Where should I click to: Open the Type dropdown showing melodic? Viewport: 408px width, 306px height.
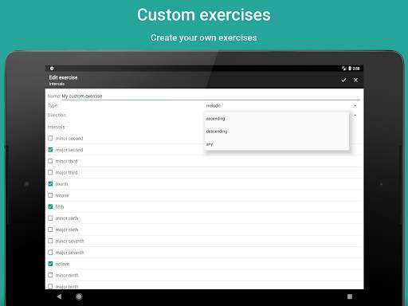pyautogui.click(x=281, y=106)
